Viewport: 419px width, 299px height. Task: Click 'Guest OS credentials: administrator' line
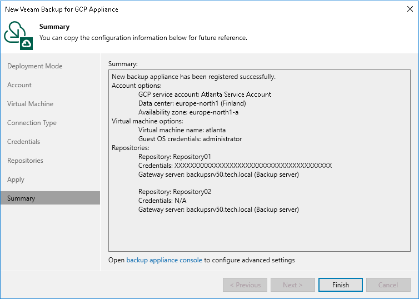[x=190, y=139]
